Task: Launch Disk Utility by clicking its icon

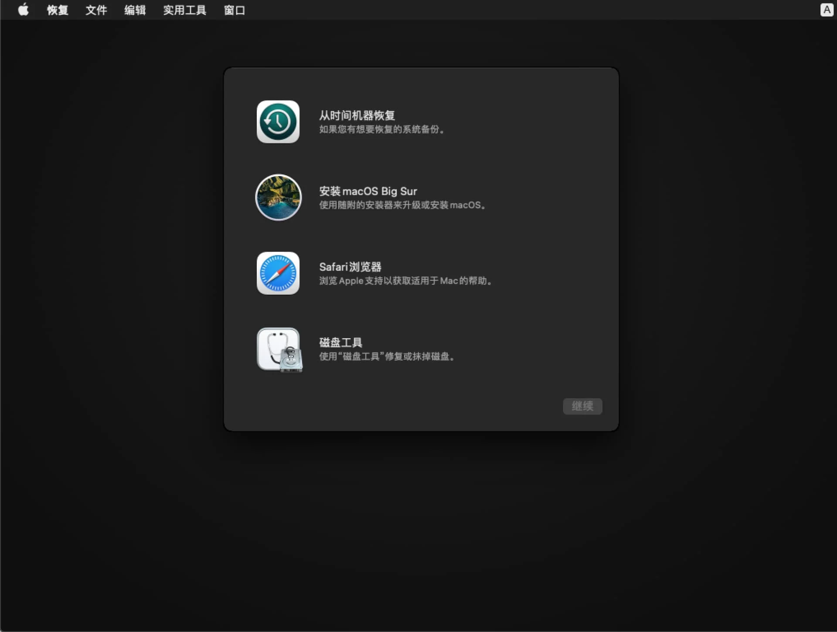Action: (279, 349)
